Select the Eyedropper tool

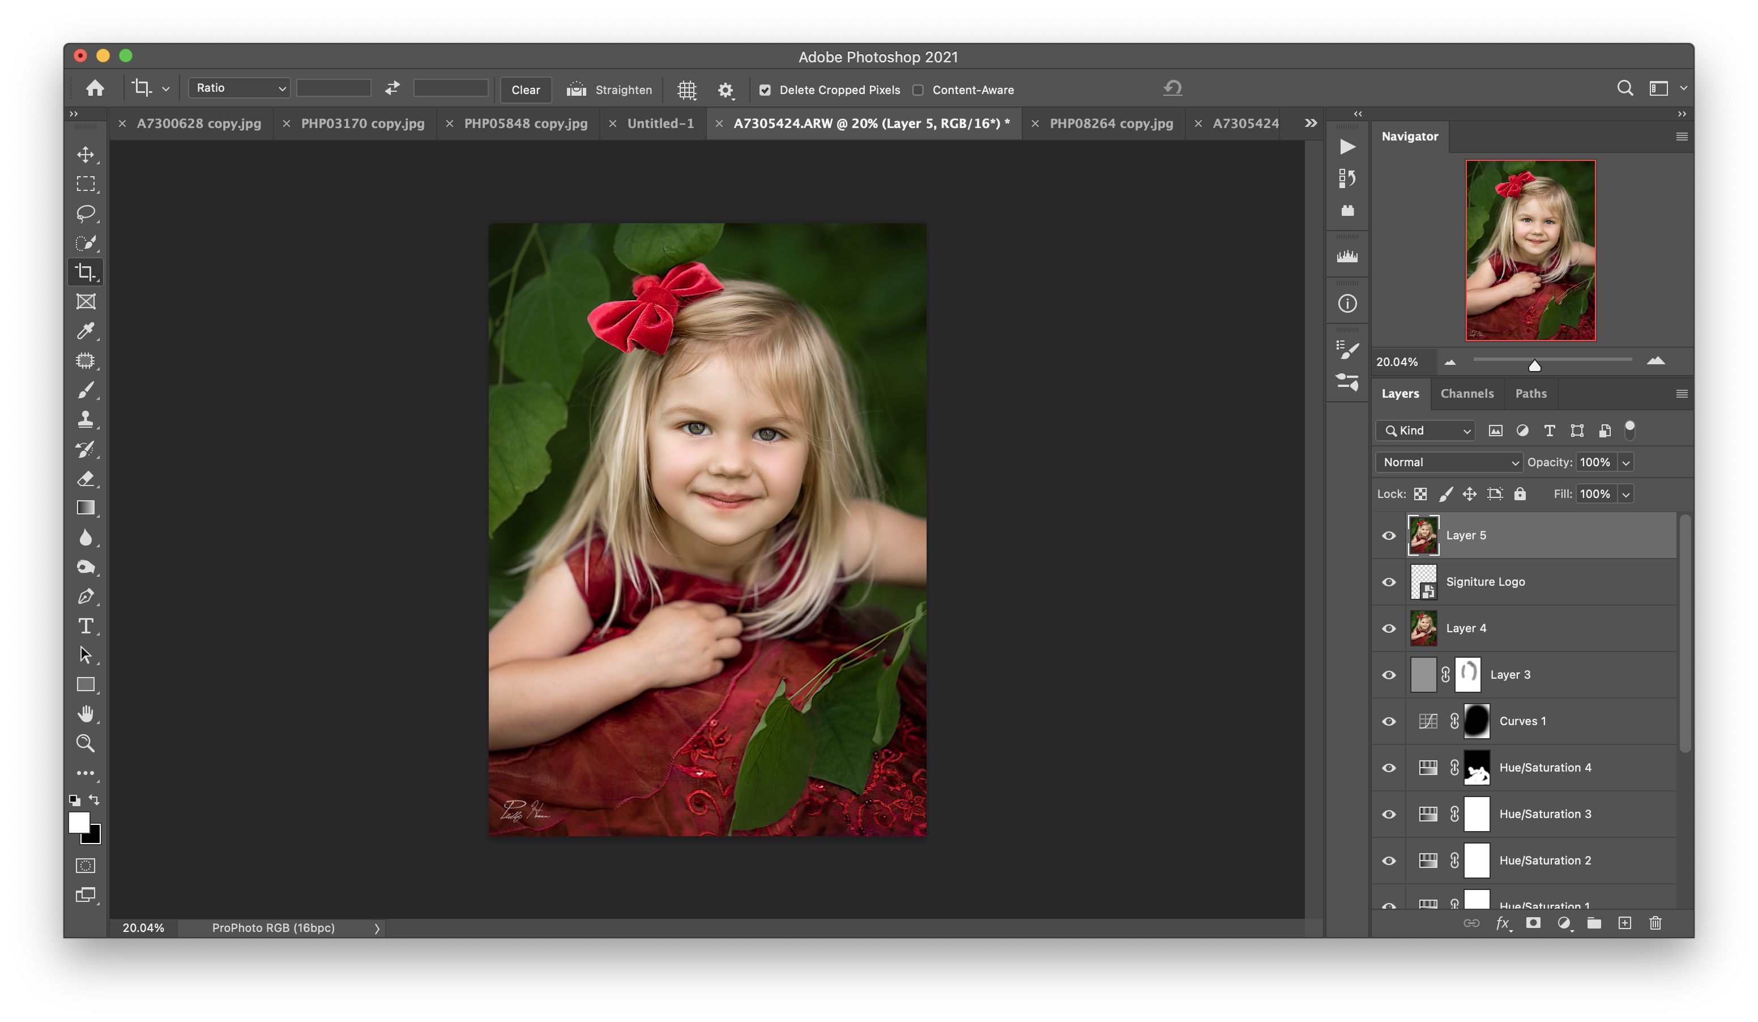[x=86, y=331]
